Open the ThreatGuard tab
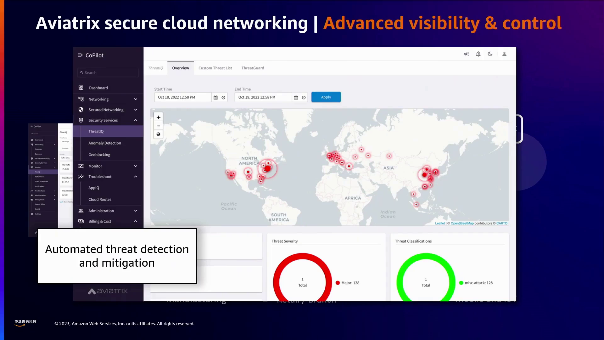Image resolution: width=604 pixels, height=340 pixels. click(253, 68)
